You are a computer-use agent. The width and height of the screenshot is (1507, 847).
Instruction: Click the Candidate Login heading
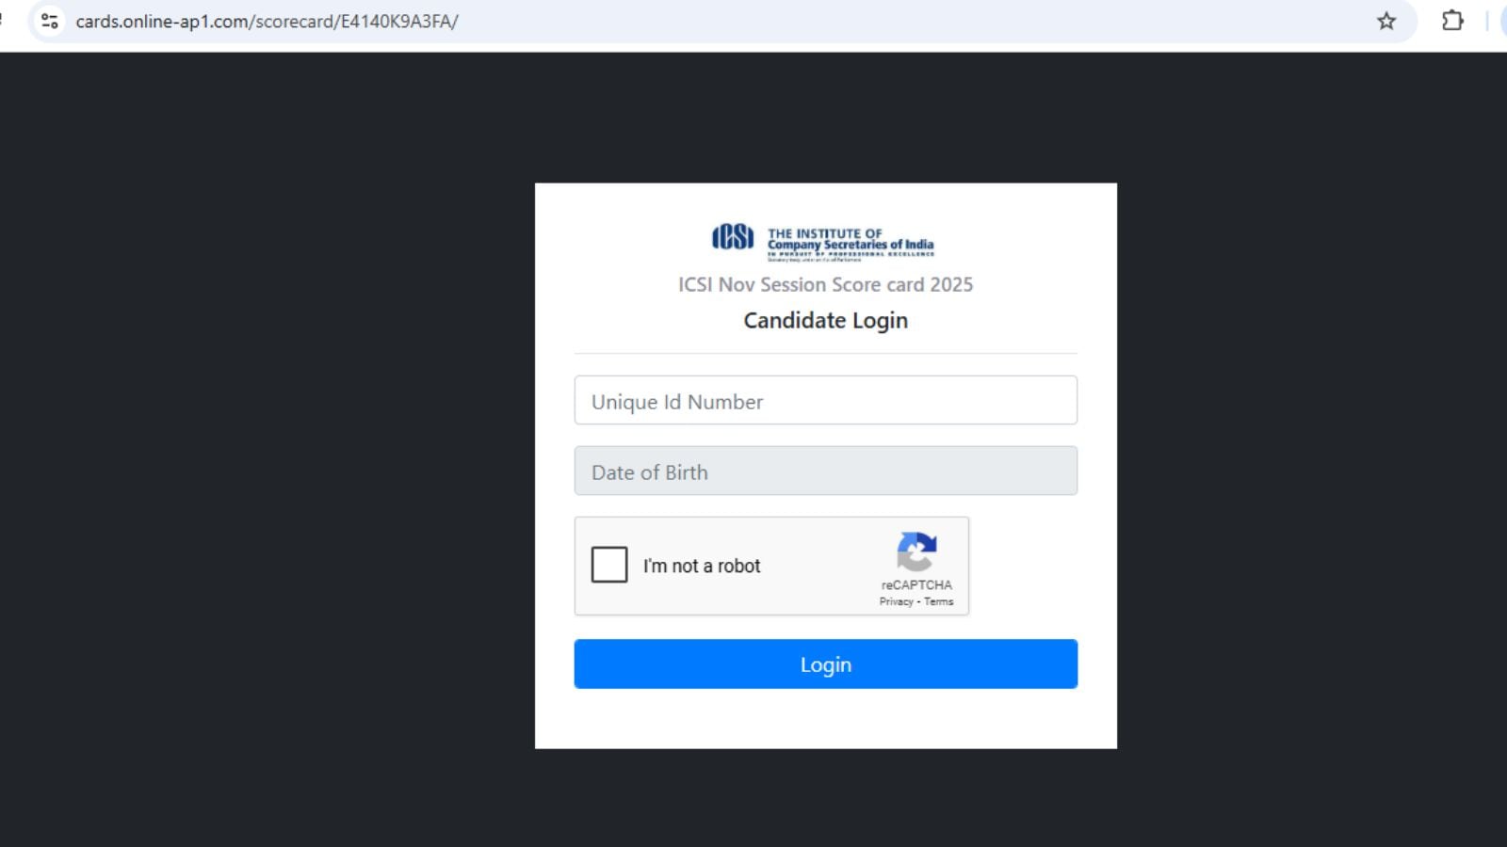coord(826,320)
